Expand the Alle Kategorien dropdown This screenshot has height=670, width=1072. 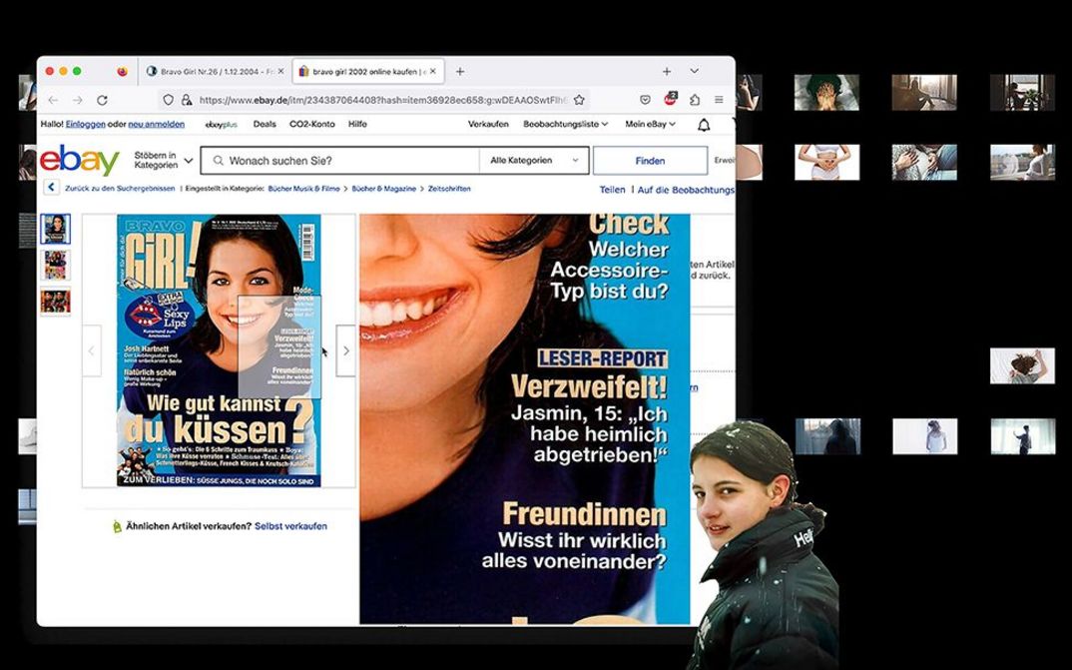pos(534,161)
